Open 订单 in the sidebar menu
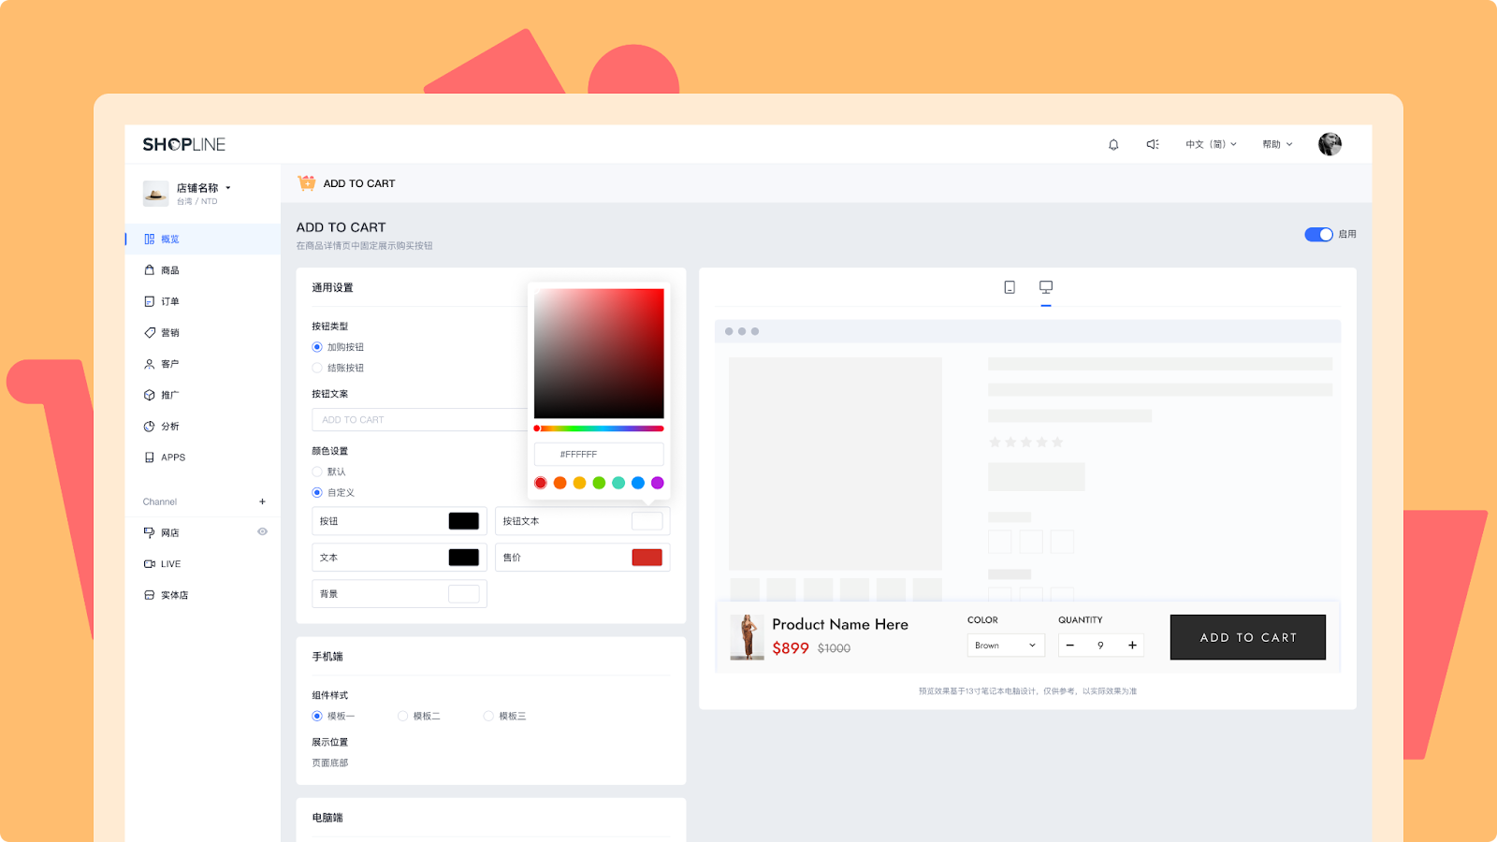This screenshot has width=1497, height=842. click(169, 302)
